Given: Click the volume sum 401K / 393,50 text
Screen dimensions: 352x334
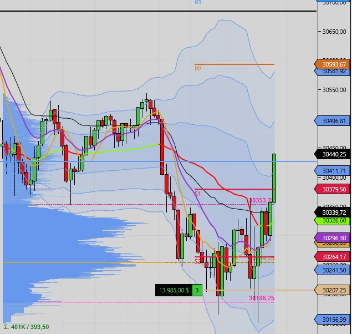Looking at the screenshot, I should 27,327.
